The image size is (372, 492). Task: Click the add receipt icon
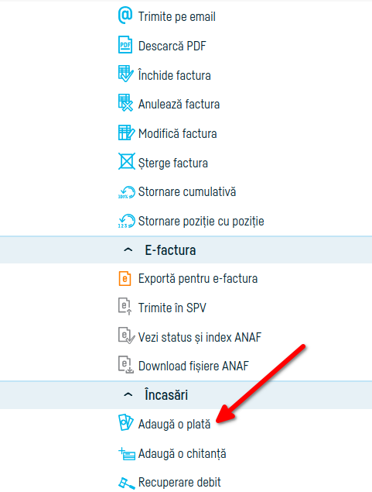click(127, 454)
